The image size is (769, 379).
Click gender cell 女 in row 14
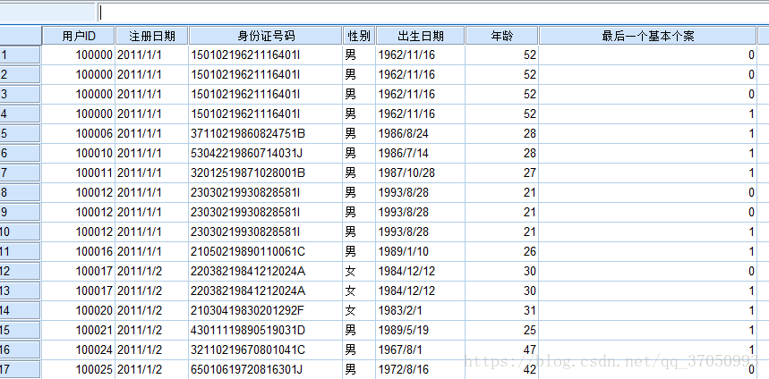point(359,310)
